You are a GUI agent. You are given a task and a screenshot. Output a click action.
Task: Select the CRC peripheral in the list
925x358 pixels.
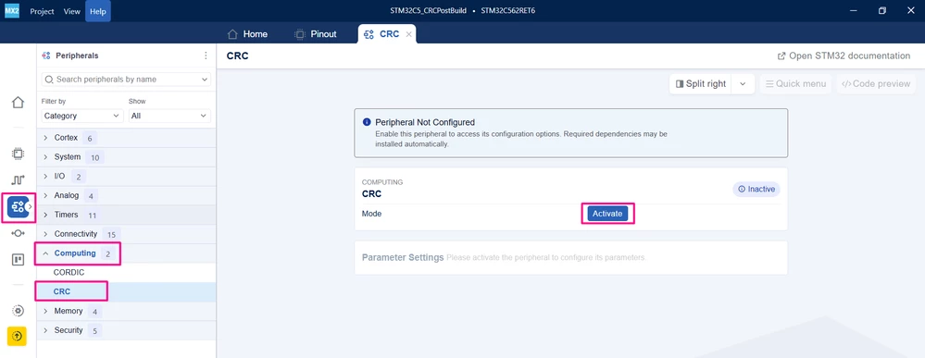click(x=126, y=292)
